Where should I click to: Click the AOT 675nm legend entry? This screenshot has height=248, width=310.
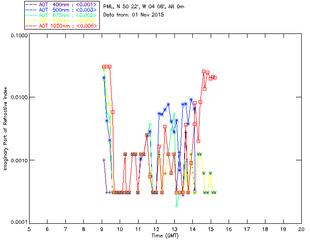pos(62,15)
